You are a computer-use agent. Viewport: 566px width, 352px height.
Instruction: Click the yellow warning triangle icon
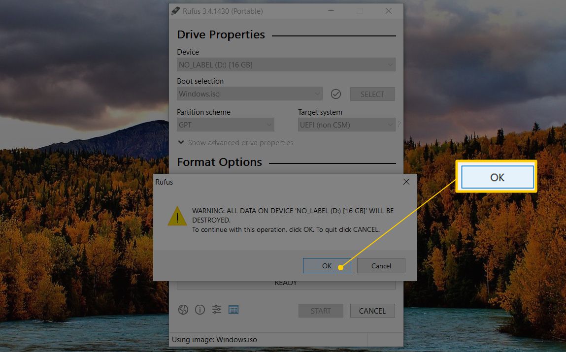pyautogui.click(x=177, y=216)
